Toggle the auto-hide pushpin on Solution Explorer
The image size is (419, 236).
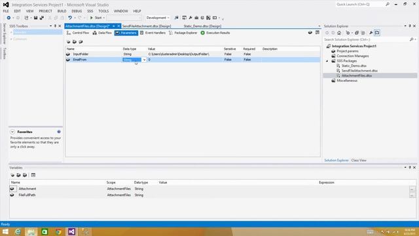click(x=410, y=26)
